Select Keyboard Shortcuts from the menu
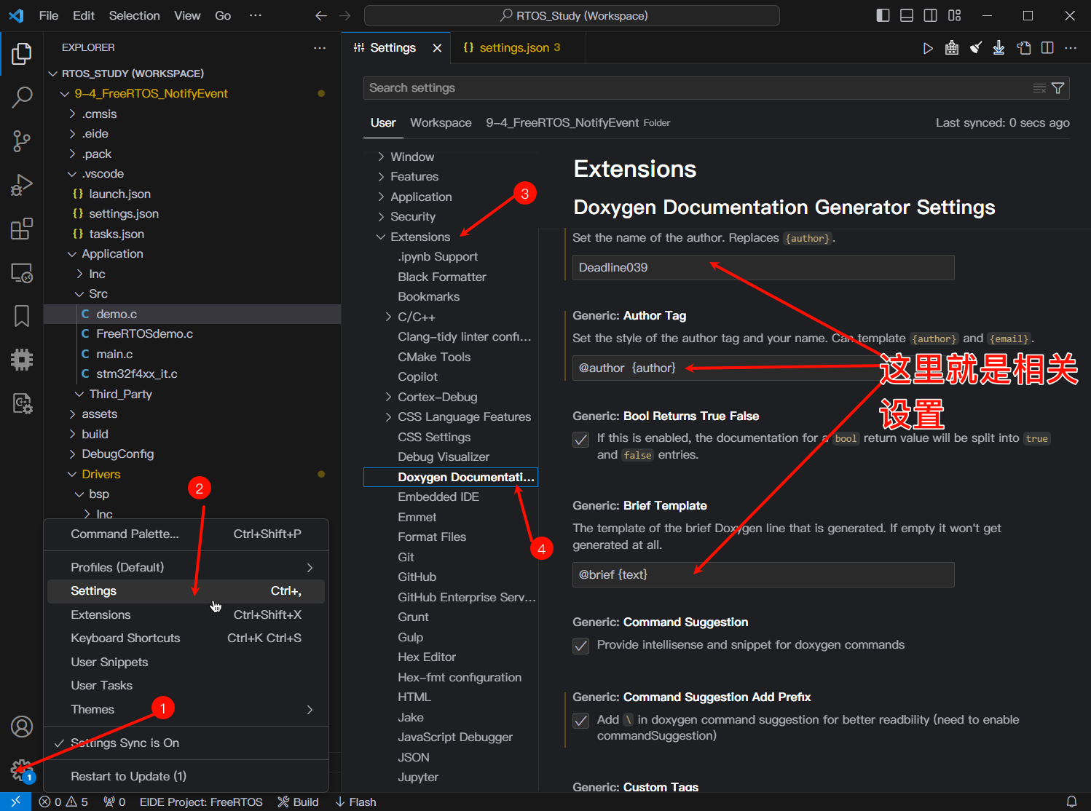 coord(125,638)
